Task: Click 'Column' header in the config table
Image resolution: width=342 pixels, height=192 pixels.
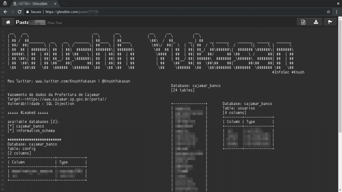Action: coord(18,162)
